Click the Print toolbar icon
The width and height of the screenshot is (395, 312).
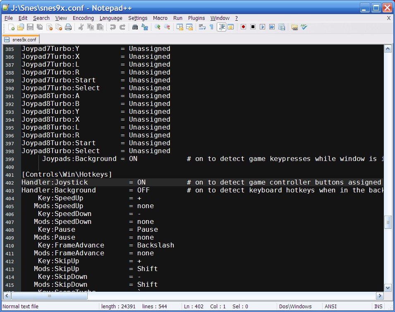tap(68, 27)
